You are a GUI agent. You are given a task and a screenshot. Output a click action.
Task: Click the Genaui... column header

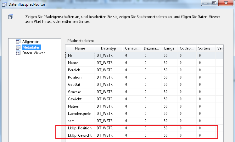click(132, 48)
